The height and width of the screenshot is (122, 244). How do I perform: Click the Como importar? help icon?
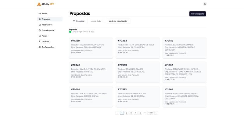[40, 30]
